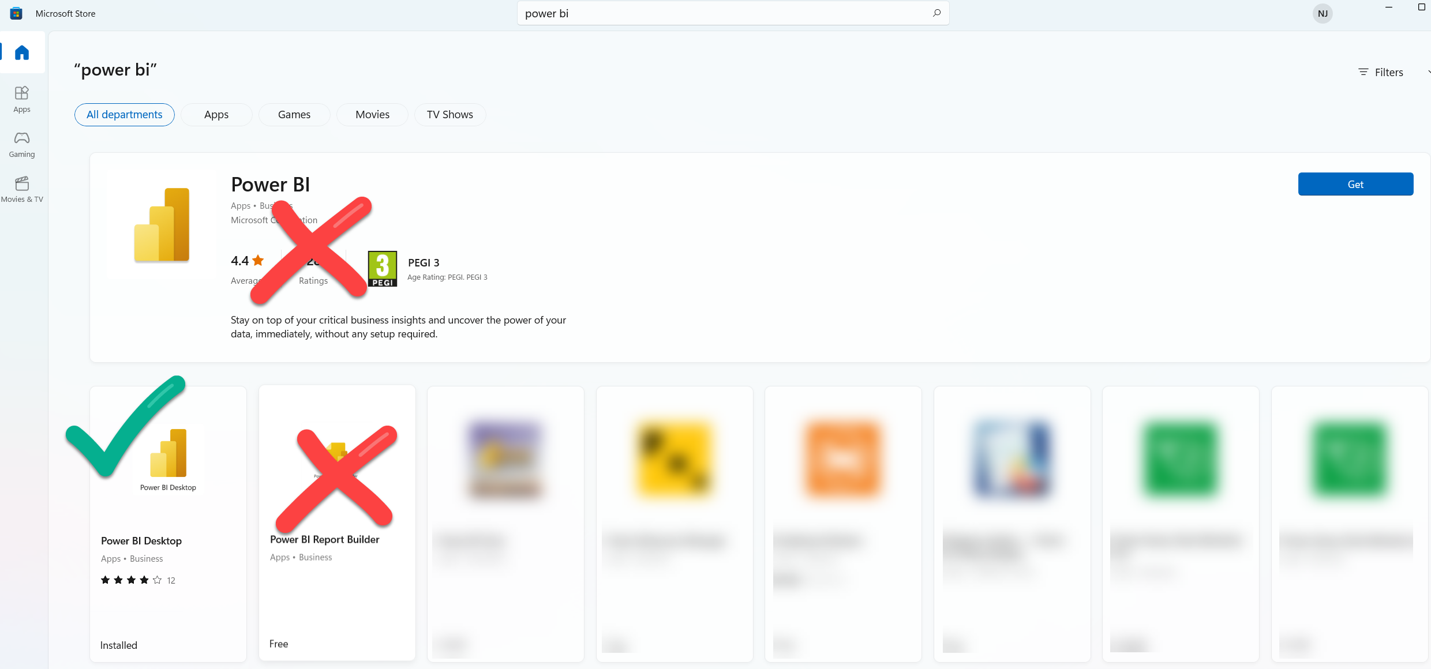
Task: Go to the Home sidebar icon
Action: [22, 52]
